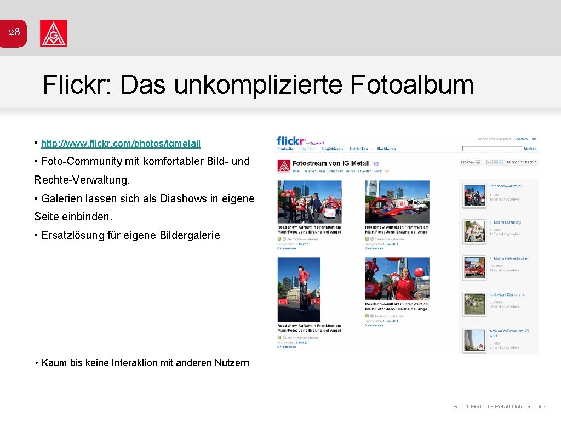Open photo of people standing beside red booth

tap(310, 202)
